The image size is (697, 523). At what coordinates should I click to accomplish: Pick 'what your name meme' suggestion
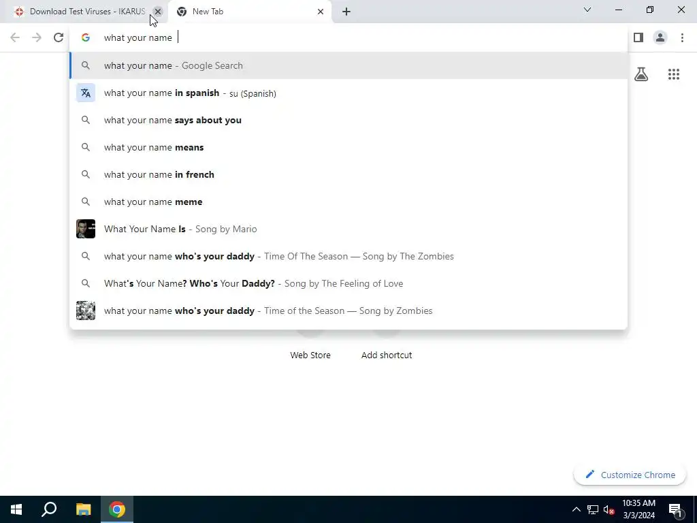point(348,202)
